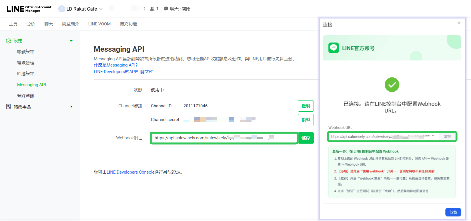471x221 pixels.
Task: Click the 聊天 : 關閉 status text
Action: click(x=180, y=9)
